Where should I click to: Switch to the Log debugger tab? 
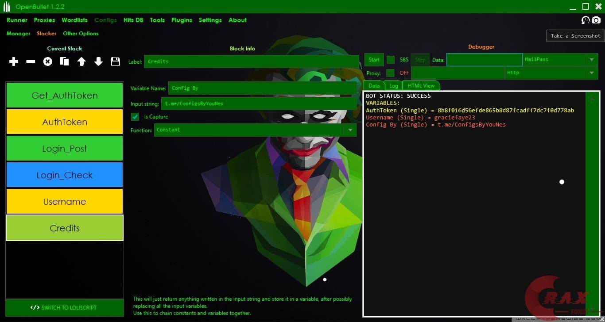tap(394, 86)
